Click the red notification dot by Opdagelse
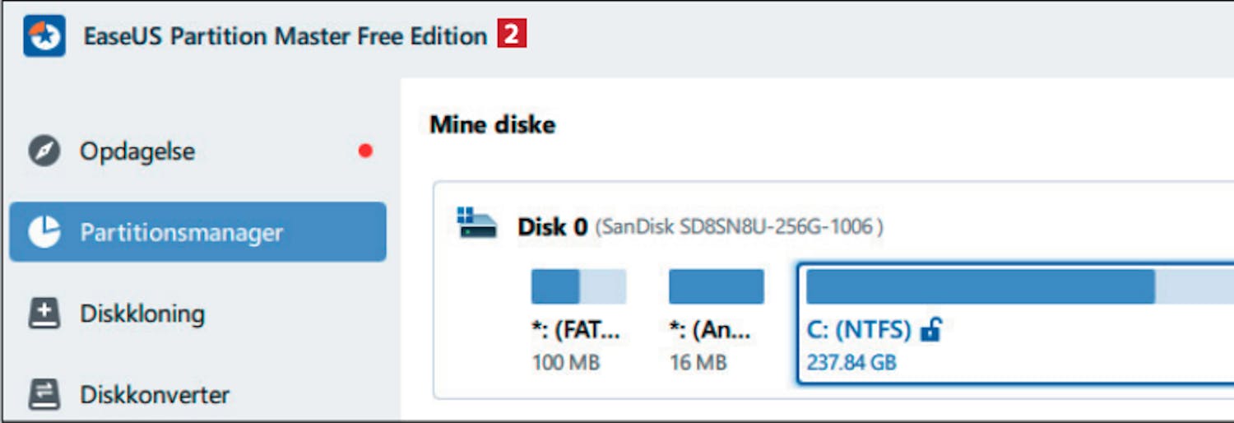This screenshot has width=1234, height=423. [x=365, y=151]
